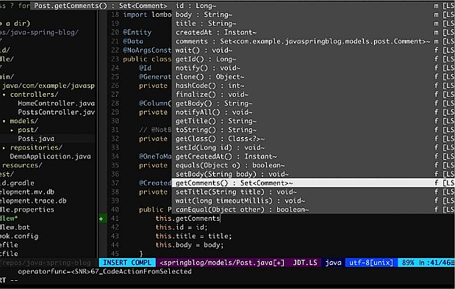This screenshot has width=455, height=289.
Task: Click the JDT.LS status bar segment
Action: point(304,263)
